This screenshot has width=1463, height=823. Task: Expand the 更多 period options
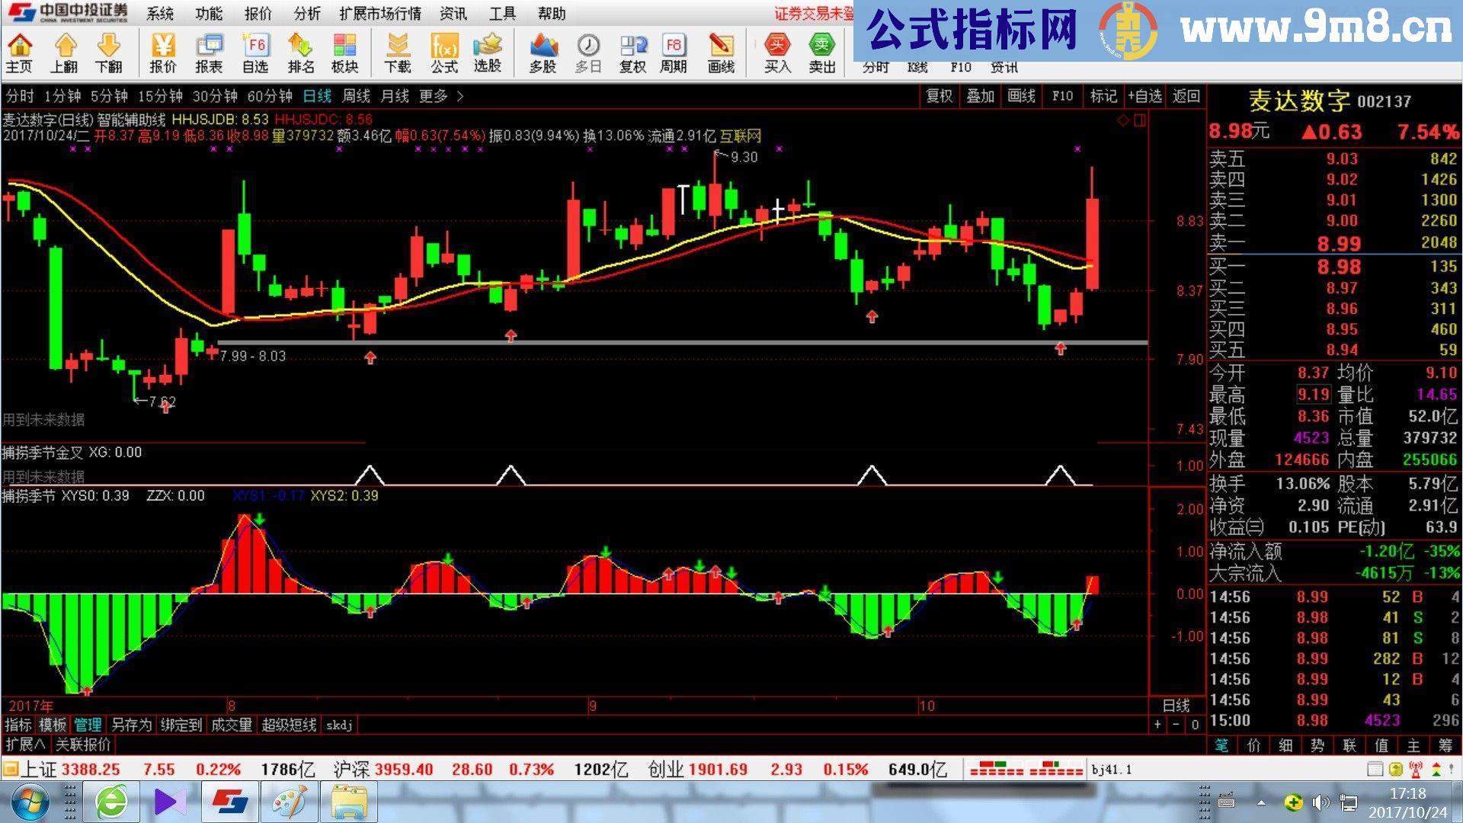click(x=436, y=97)
